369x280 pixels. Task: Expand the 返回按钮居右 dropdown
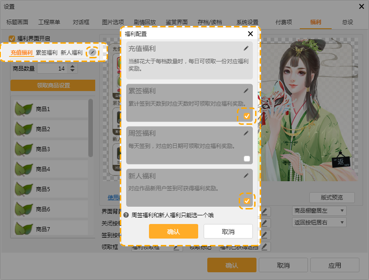[319, 223]
